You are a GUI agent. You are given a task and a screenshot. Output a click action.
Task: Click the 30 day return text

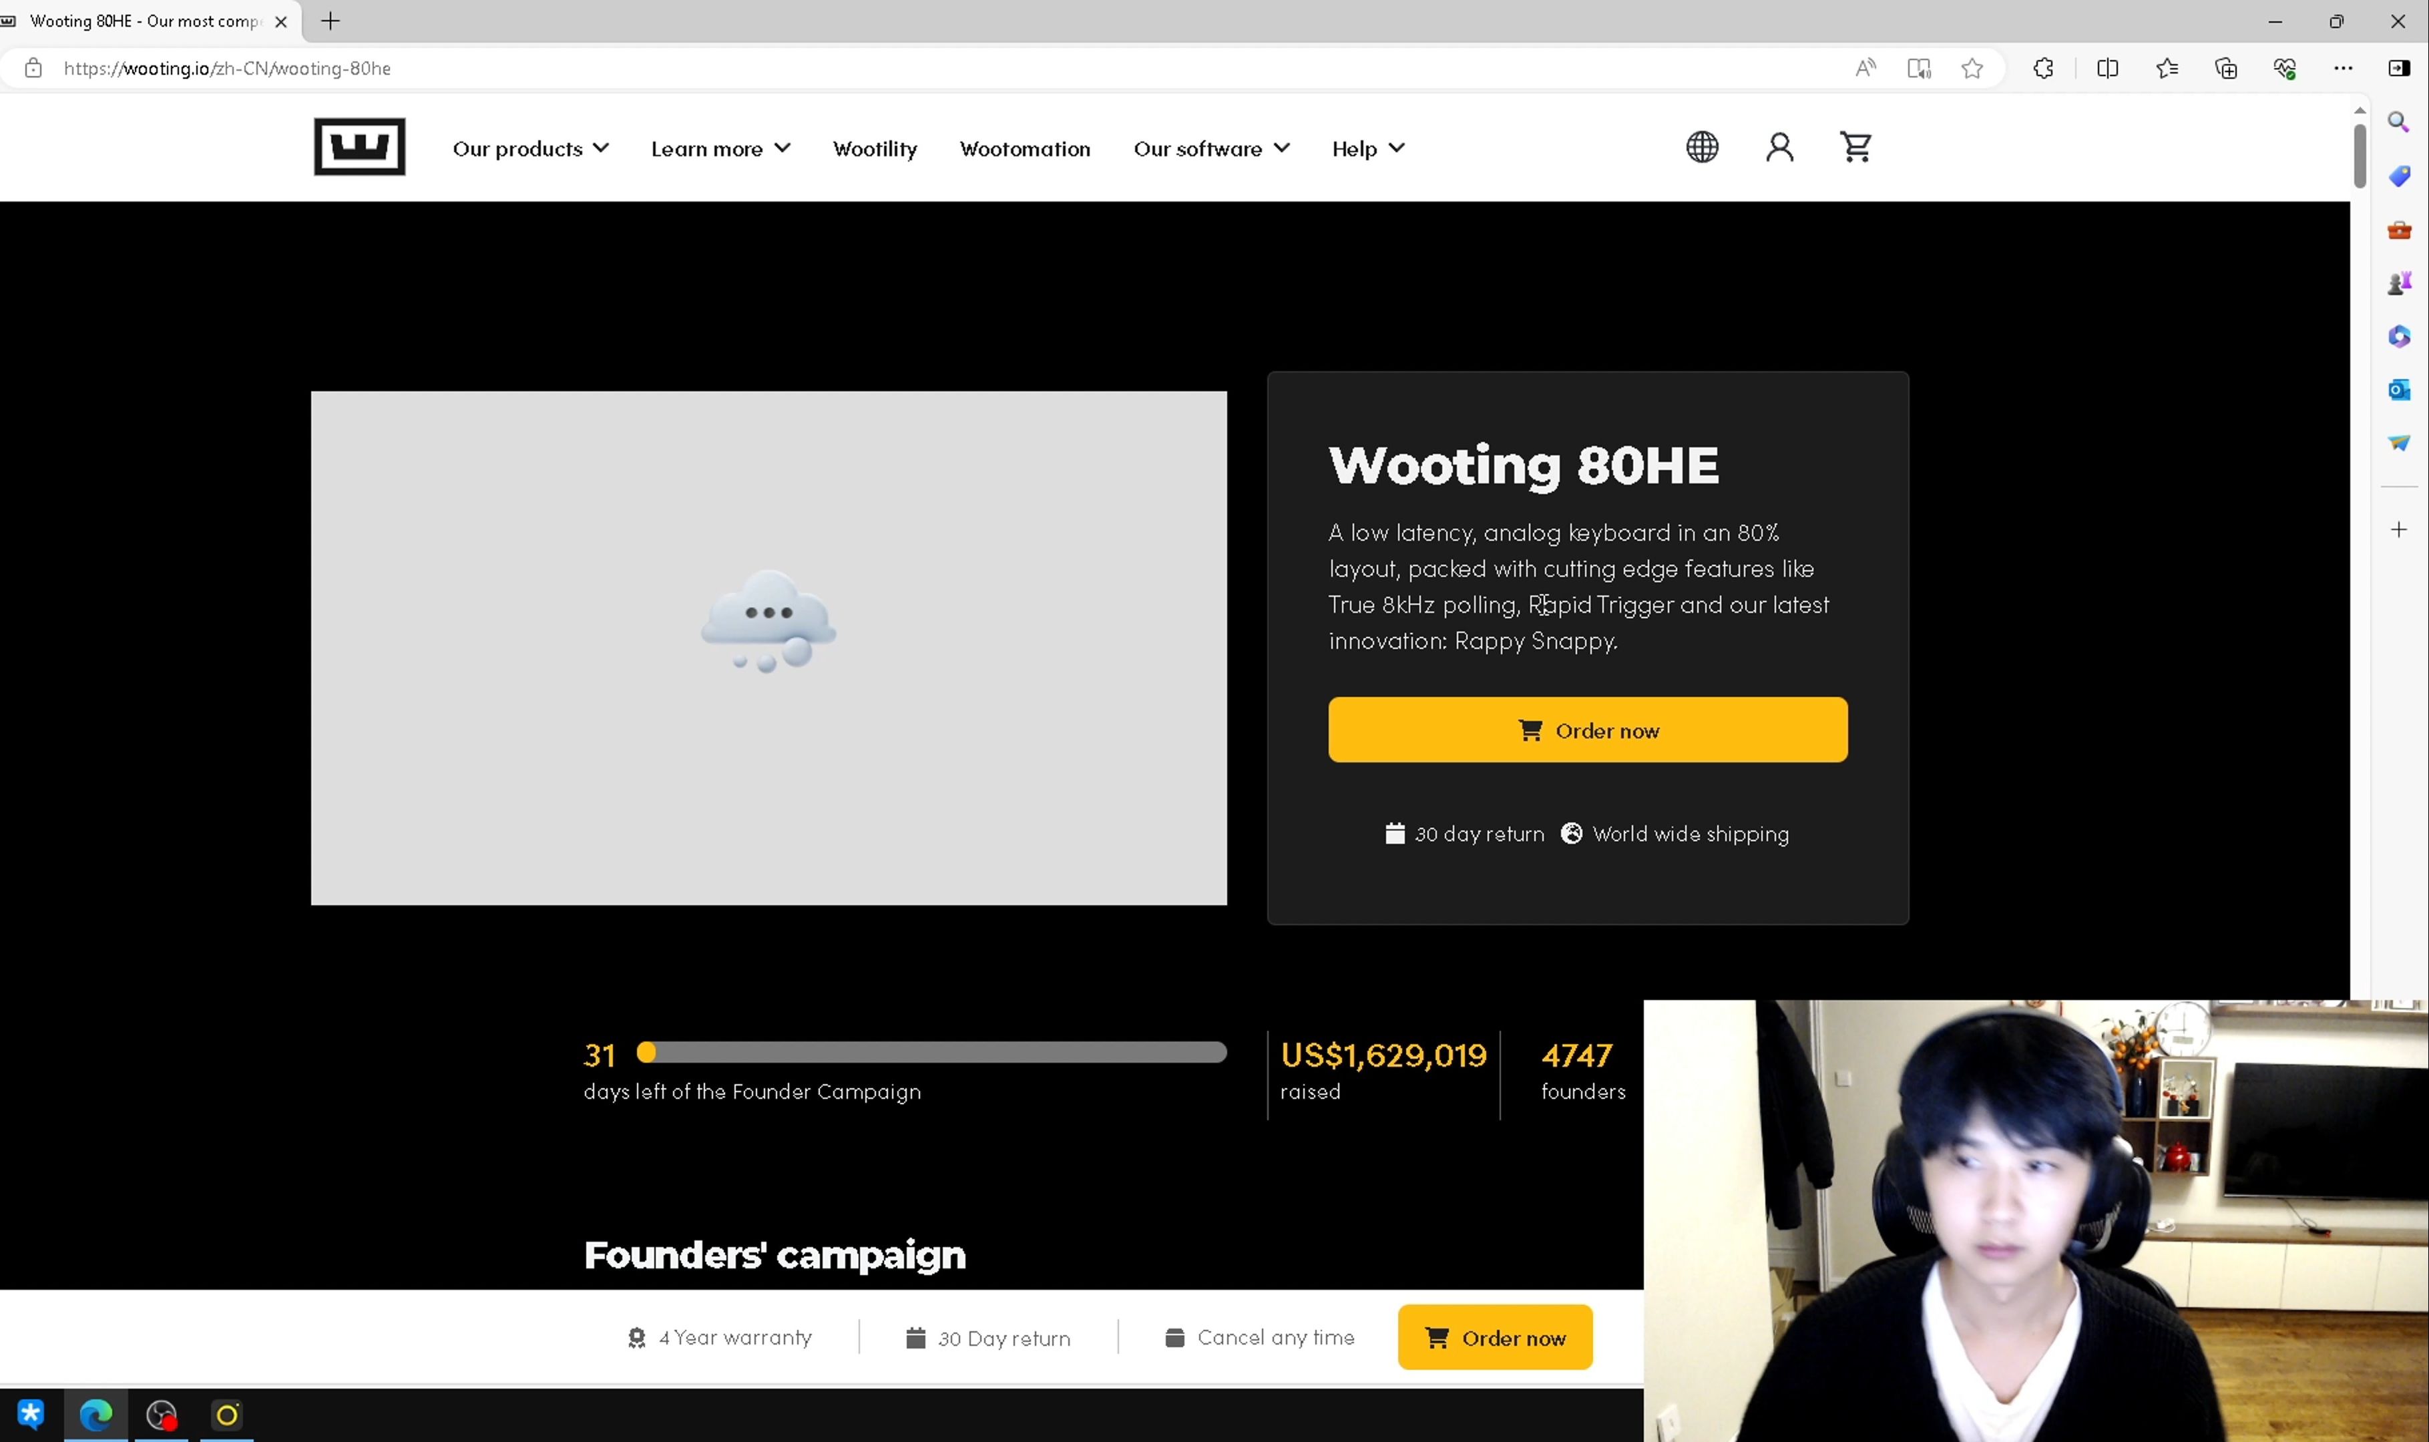pos(1479,834)
